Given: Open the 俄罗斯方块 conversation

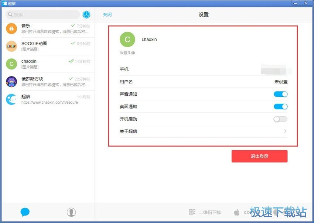Looking at the screenshot, I should (48, 82).
